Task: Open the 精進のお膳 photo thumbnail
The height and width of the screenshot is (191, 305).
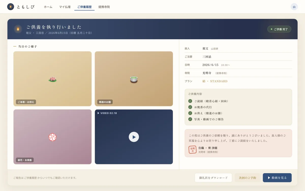Action: pyautogui.click(x=134, y=79)
